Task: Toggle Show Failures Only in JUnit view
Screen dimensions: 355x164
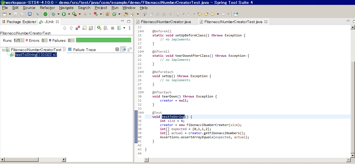Action: coord(78,28)
